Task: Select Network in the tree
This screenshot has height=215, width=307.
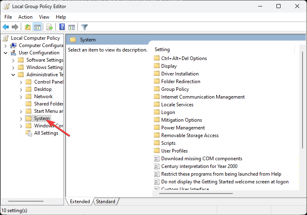Action: 44,97
